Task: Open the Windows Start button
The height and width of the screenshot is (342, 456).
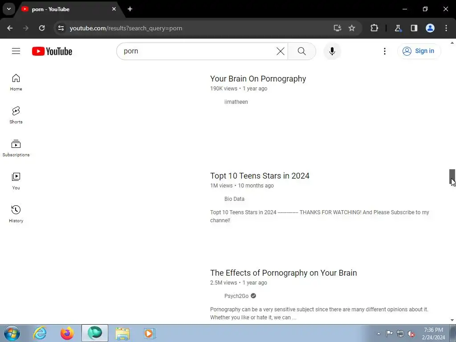Action: [x=12, y=333]
